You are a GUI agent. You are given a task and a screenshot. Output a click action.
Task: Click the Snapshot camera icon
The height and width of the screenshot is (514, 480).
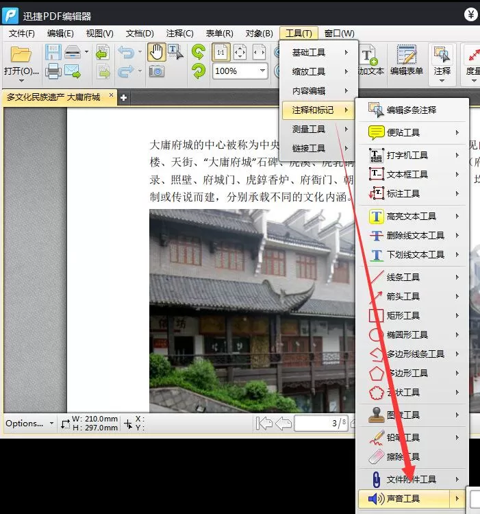pos(156,71)
